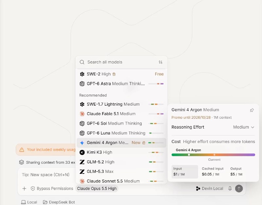Click the Devin Local branch icon
The width and height of the screenshot is (262, 205).
point(198,189)
